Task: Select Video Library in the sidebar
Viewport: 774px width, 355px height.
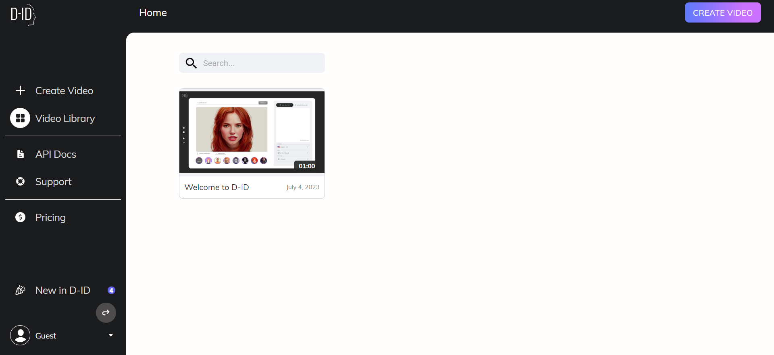Action: click(65, 118)
